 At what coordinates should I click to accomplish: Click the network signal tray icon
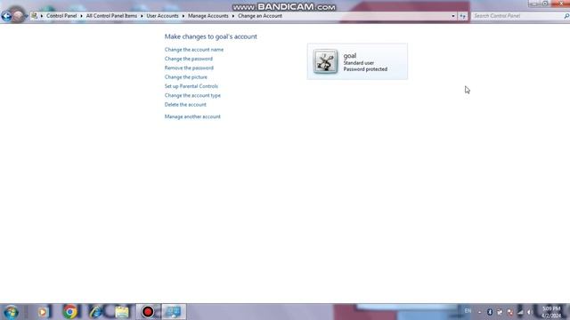[520, 312]
